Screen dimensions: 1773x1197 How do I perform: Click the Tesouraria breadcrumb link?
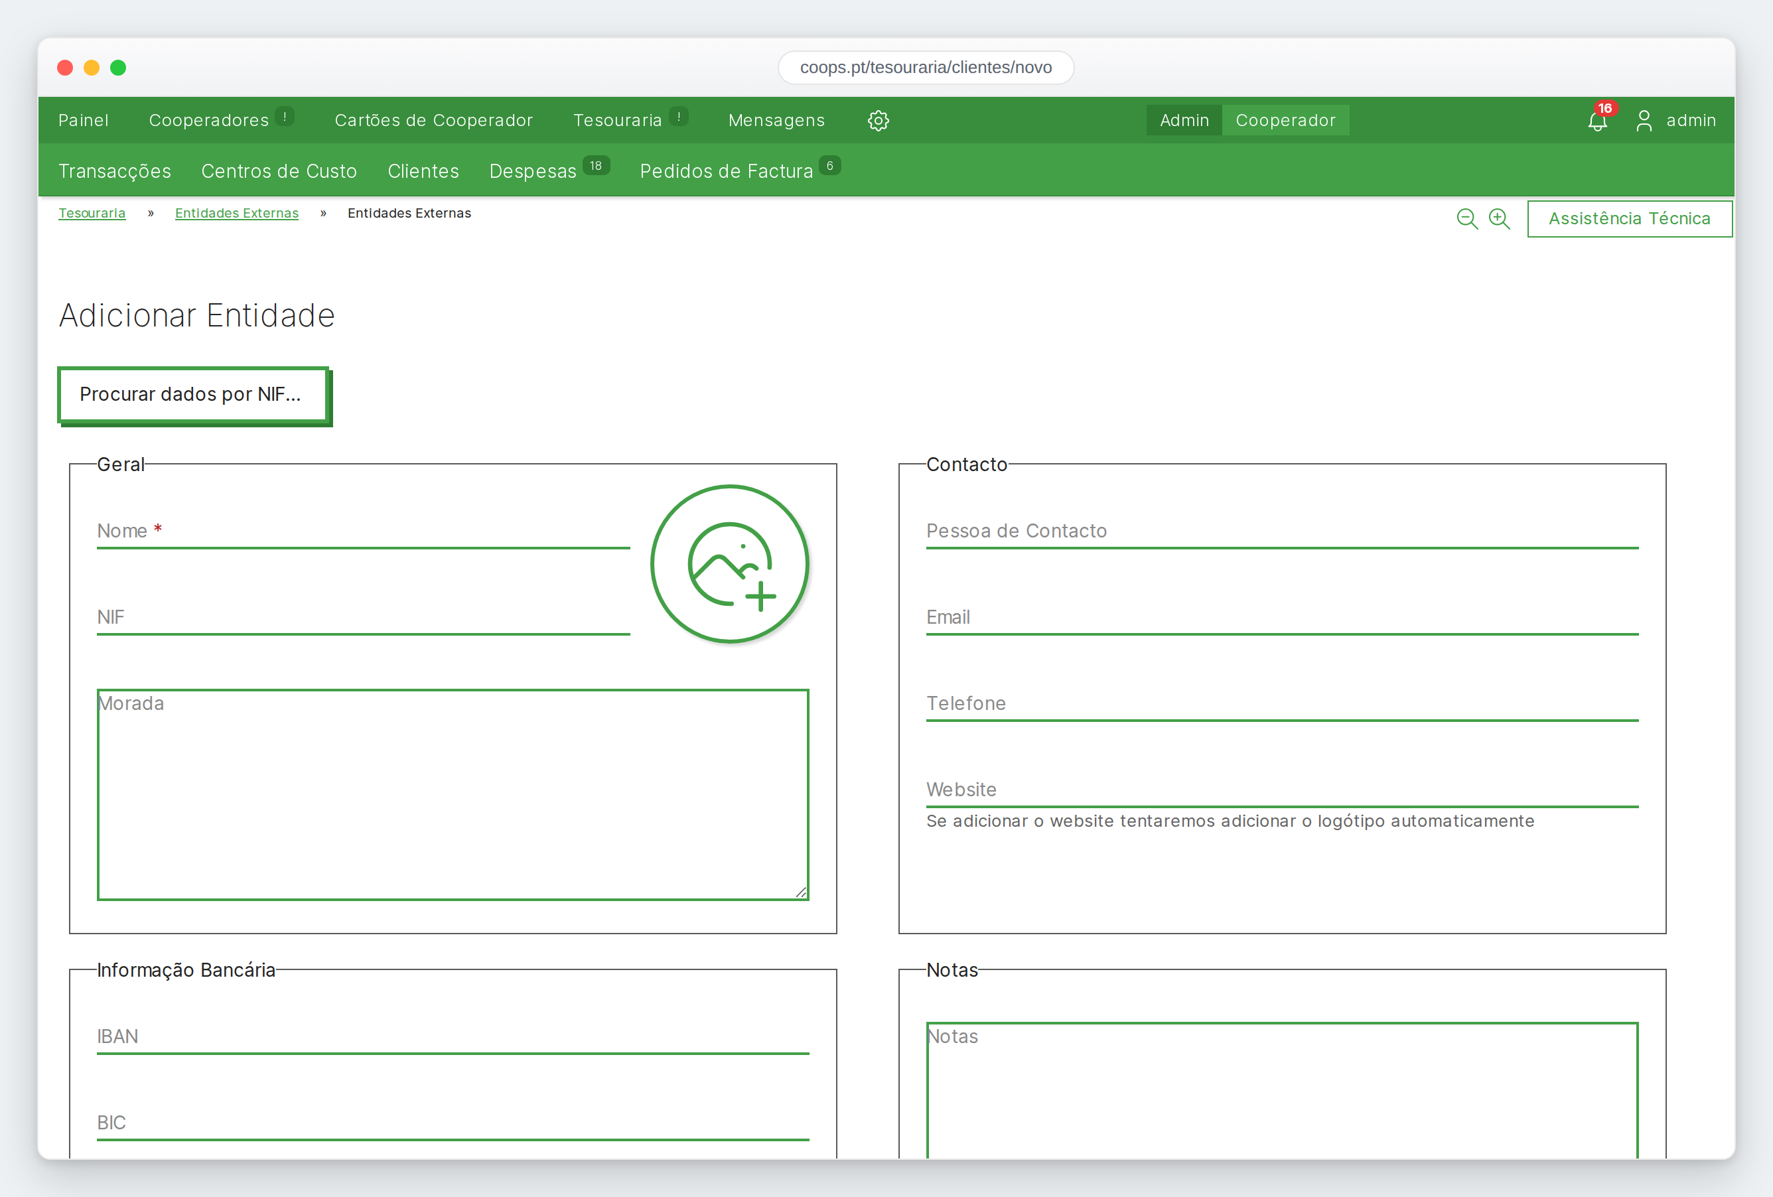[92, 213]
